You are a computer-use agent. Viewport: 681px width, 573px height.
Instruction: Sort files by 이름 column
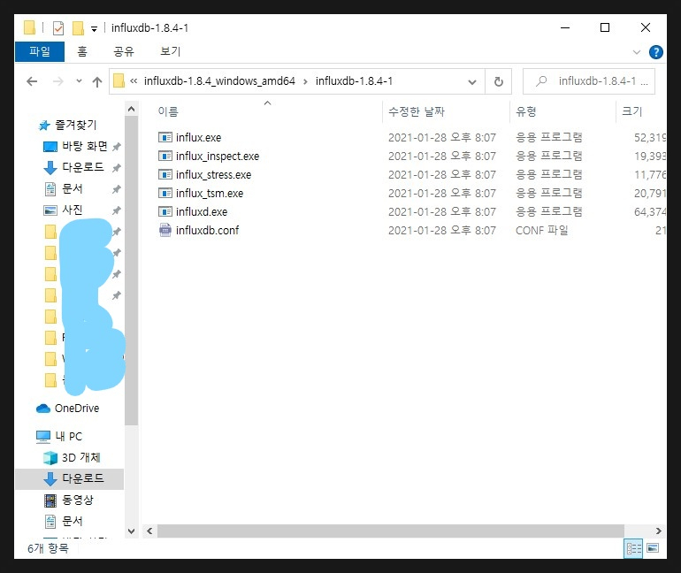pos(168,112)
